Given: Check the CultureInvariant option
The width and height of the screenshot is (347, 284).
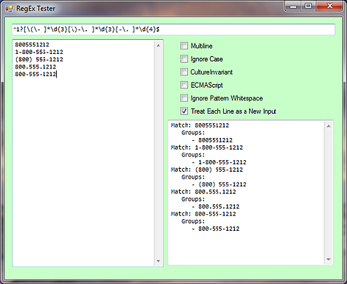Looking at the screenshot, I should [x=184, y=72].
